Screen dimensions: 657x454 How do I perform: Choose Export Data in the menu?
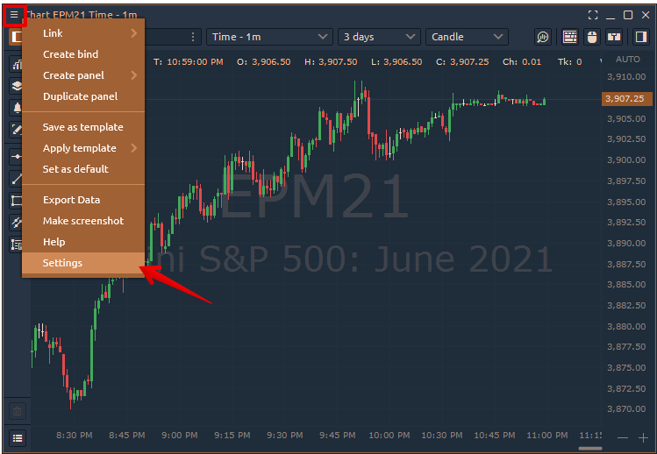tap(71, 200)
